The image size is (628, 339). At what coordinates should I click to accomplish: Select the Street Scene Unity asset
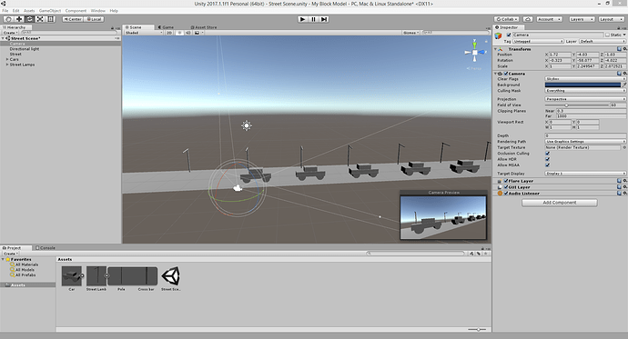tap(170, 276)
